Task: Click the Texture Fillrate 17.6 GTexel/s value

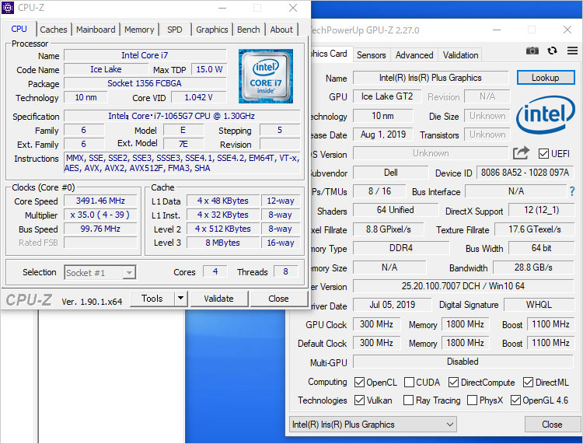Action: (x=534, y=229)
